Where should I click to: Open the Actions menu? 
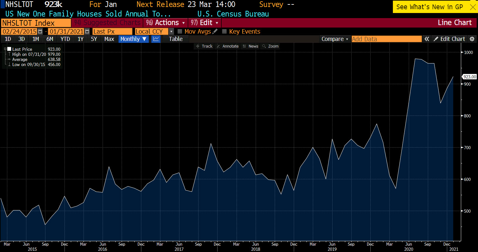pyautogui.click(x=165, y=23)
